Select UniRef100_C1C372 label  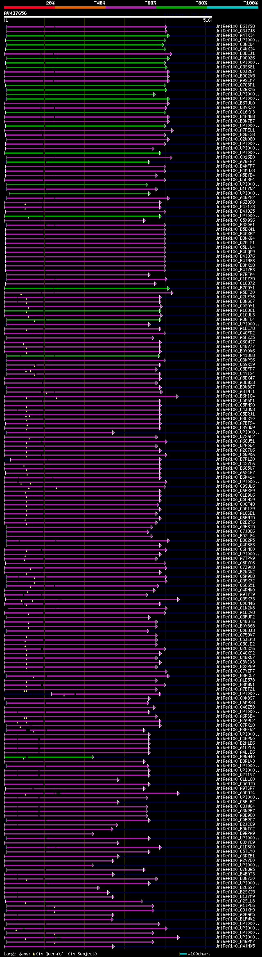235,283
